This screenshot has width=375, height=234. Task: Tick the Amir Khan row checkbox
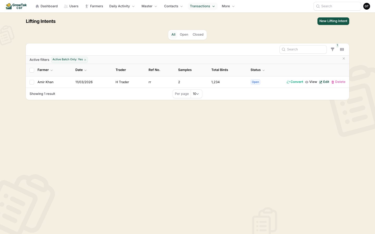click(x=32, y=82)
